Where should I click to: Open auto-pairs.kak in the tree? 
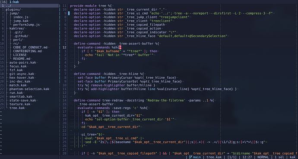[x=22, y=63]
